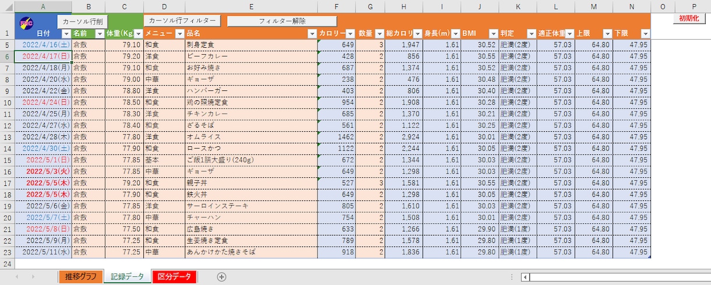The height and width of the screenshot is (285, 711).
Task: Select the 記録データ sheet tab
Action: [128, 277]
